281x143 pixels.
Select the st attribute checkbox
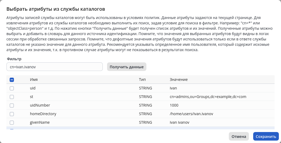point(12,97)
